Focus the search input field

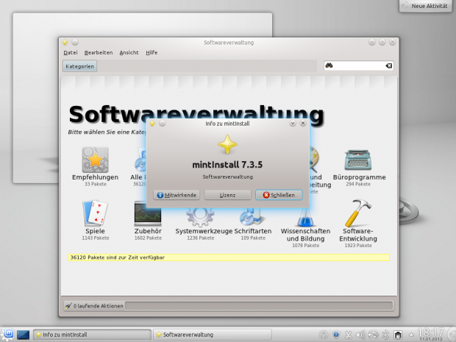tap(359, 65)
